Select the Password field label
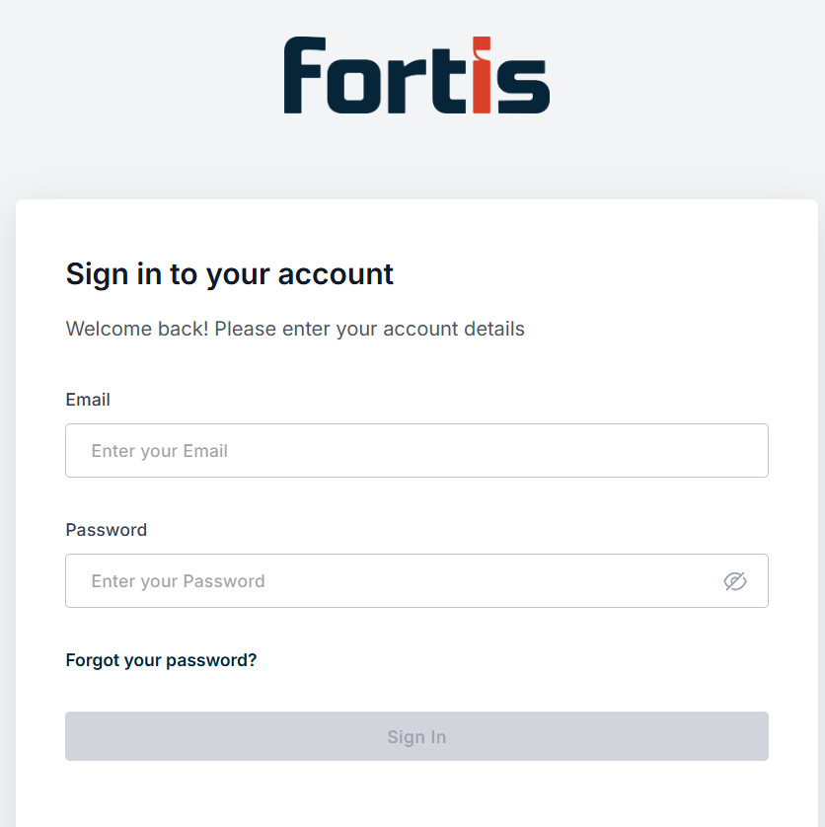The height and width of the screenshot is (827, 825). point(106,530)
